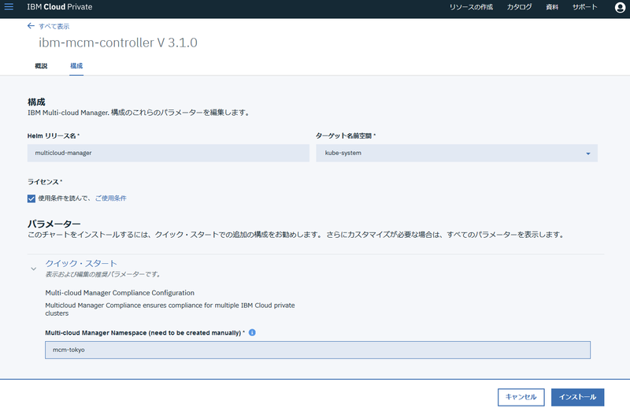Image resolution: width=630 pixels, height=408 pixels.
Task: Open the ターゲット名前空間 kube-system dropdown
Action: pyautogui.click(x=457, y=153)
